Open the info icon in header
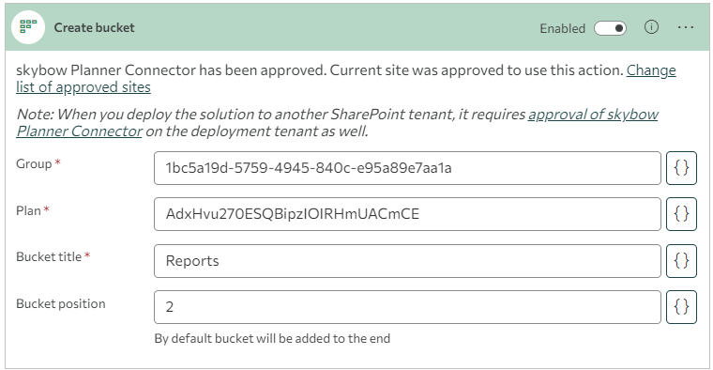This screenshot has width=713, height=370. point(651,27)
